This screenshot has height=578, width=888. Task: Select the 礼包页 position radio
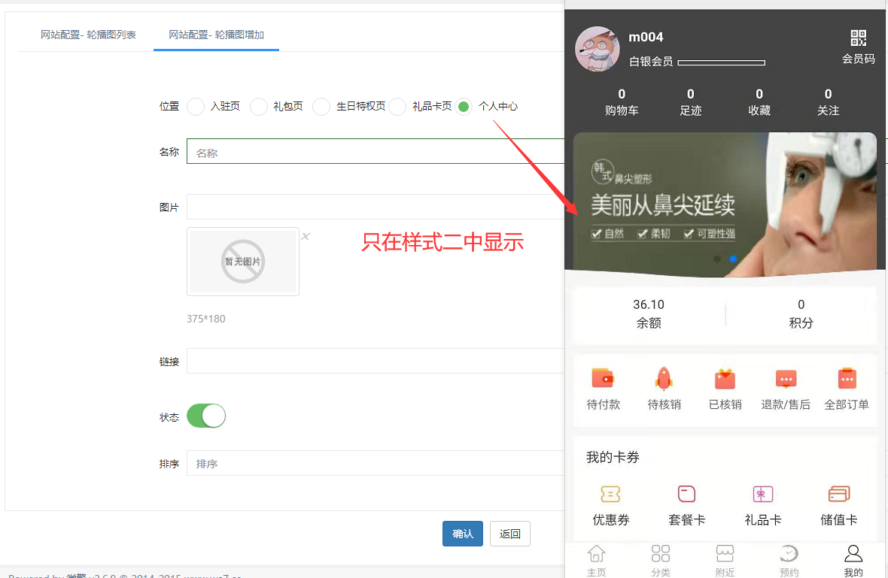(259, 106)
